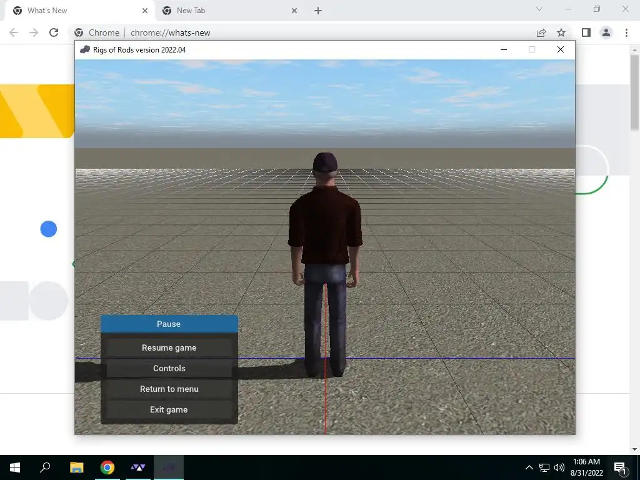Go back in Chrome

pos(14,32)
